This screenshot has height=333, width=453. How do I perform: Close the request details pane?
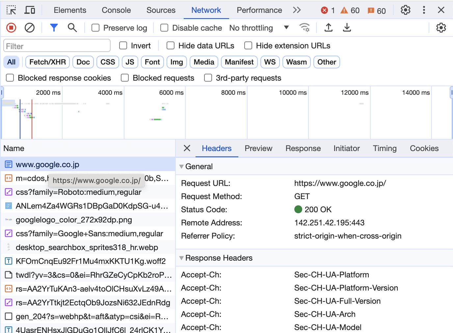[187, 148]
